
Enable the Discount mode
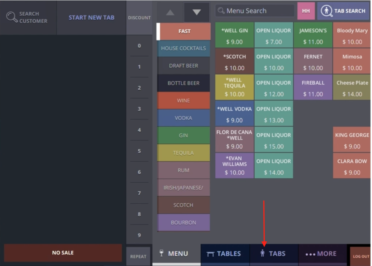click(x=139, y=17)
